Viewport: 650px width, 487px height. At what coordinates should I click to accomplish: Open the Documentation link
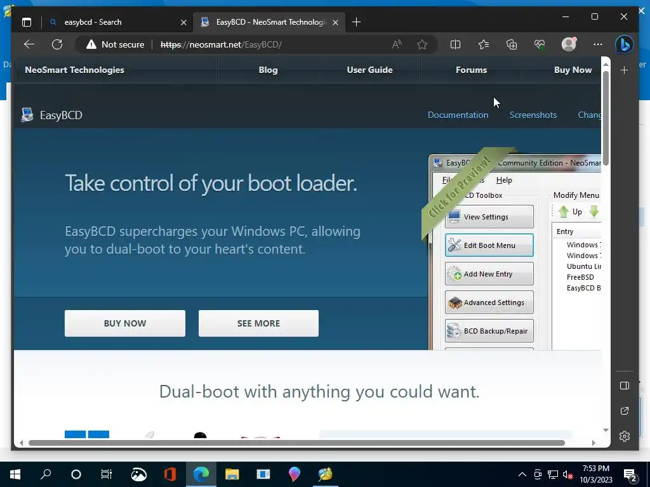tap(458, 115)
